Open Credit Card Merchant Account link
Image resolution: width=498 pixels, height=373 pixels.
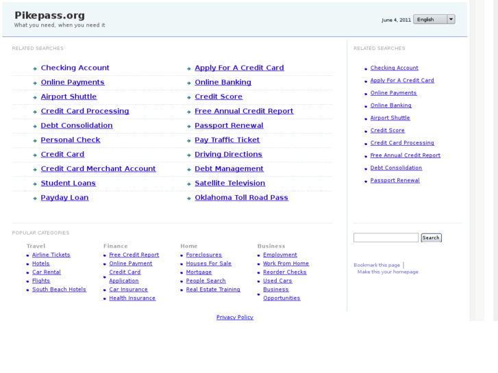tap(98, 169)
